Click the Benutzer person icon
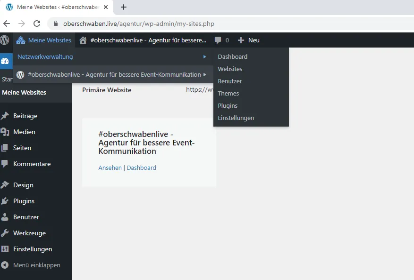 tap(5, 217)
